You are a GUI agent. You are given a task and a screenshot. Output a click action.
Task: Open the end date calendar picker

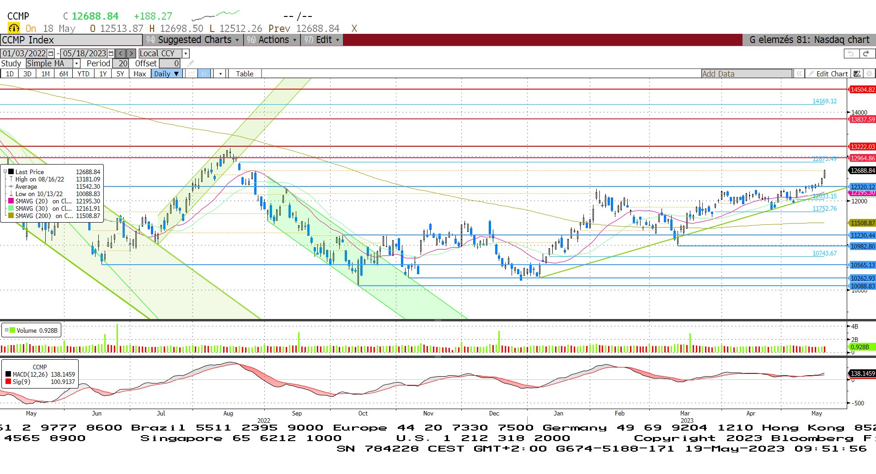pos(111,53)
